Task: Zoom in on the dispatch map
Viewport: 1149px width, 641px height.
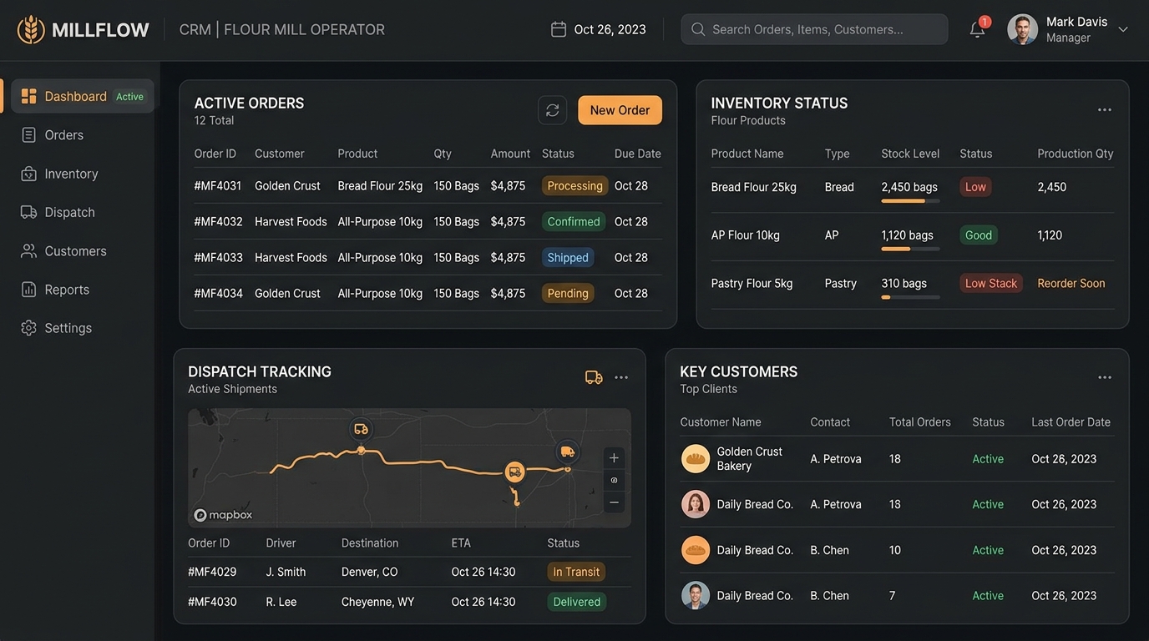Action: [x=614, y=457]
